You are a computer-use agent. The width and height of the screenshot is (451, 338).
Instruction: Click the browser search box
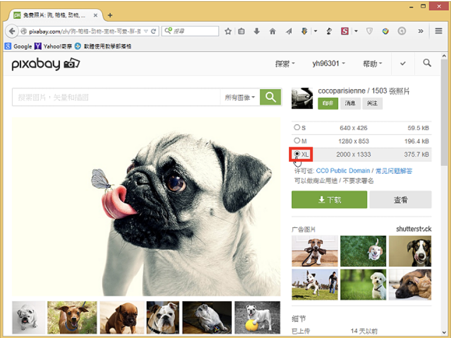[x=190, y=31]
